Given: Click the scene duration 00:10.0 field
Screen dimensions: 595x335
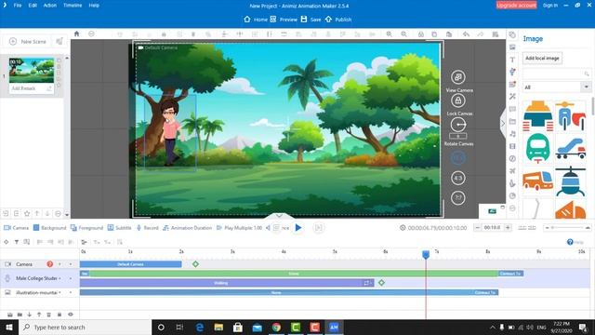Looking at the screenshot, I should (x=493, y=227).
